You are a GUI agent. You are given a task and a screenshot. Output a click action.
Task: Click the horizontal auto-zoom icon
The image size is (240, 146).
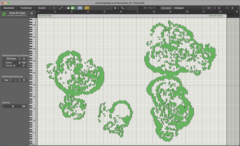click(209, 8)
